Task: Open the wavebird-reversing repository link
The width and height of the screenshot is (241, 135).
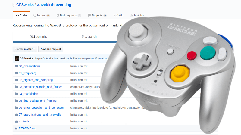Action: click(x=54, y=5)
